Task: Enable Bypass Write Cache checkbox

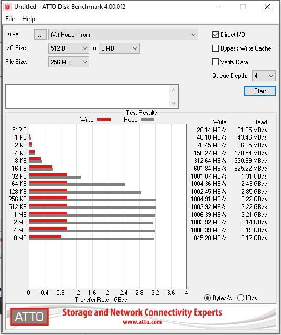Action: (x=215, y=48)
